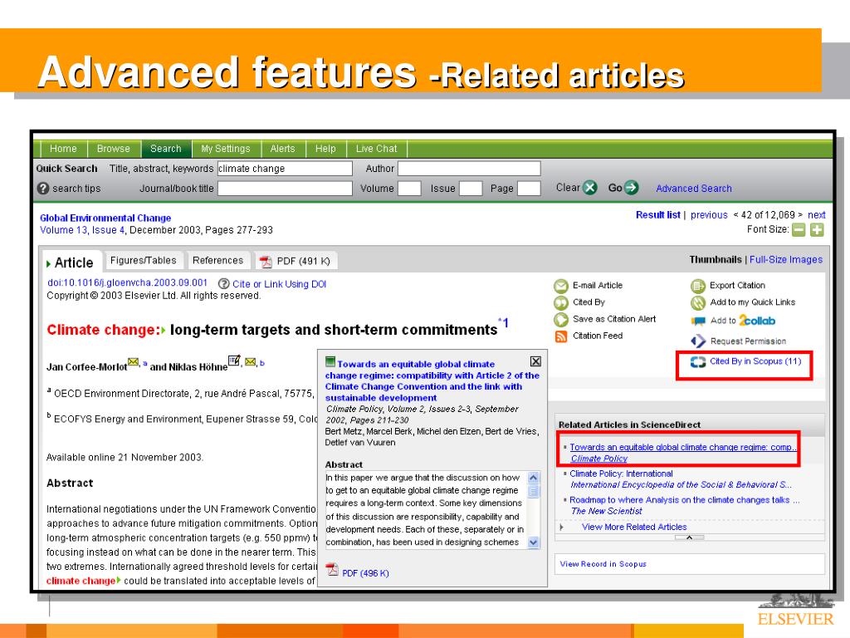Clear the quick search form
The image size is (850, 638).
[590, 188]
